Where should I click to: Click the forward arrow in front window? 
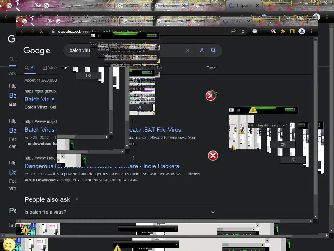[32, 31]
